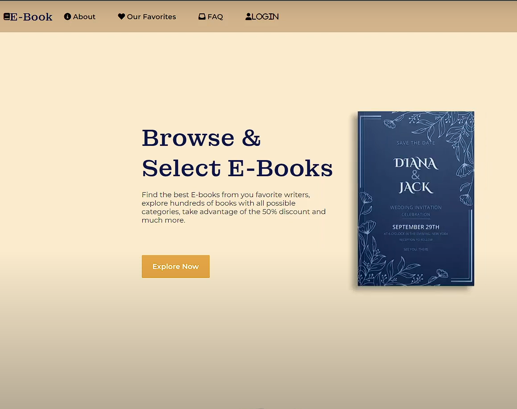Click the heart icon beside Our Favorites
The height and width of the screenshot is (409, 517).
pos(121,17)
